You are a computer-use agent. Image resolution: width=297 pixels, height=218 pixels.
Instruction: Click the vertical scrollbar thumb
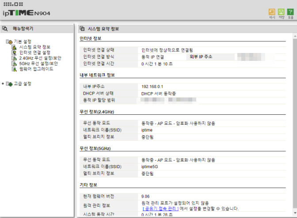295,123
